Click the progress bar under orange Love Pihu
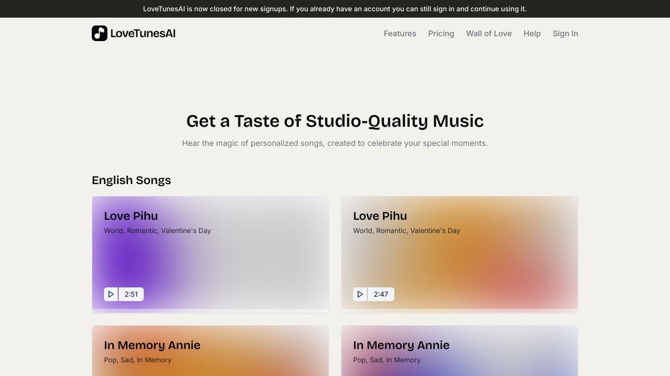 [x=460, y=311]
